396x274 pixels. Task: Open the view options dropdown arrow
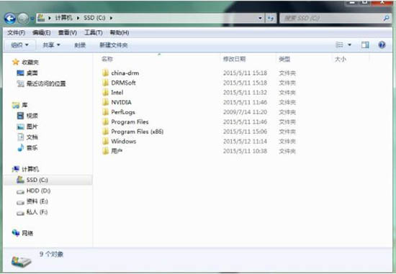tap(349, 45)
